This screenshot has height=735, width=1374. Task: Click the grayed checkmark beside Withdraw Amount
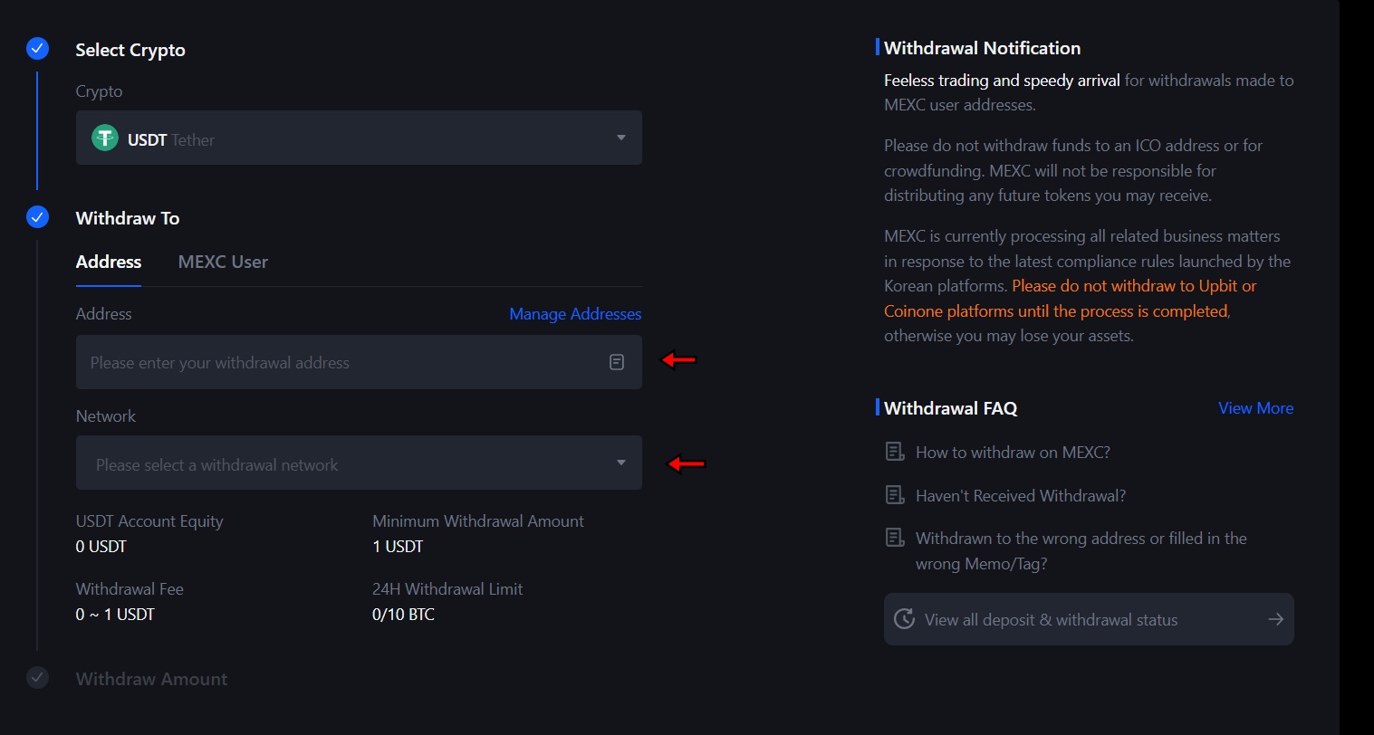click(x=37, y=678)
